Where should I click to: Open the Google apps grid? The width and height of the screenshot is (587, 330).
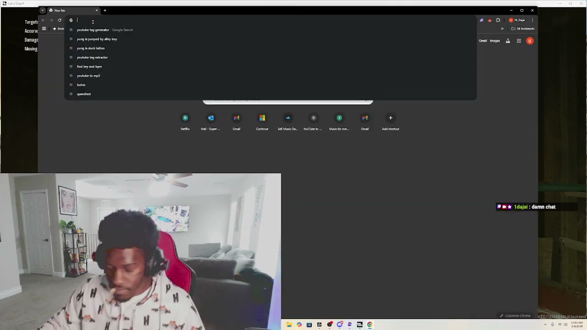(519, 41)
